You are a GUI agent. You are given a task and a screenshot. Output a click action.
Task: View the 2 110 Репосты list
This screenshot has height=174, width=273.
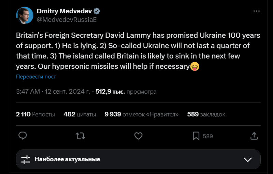35,114
